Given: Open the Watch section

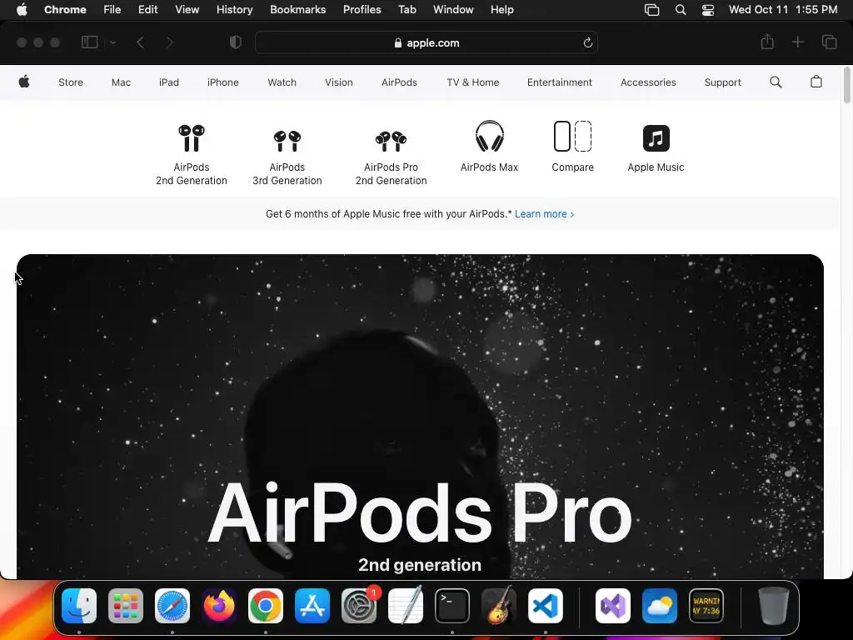Looking at the screenshot, I should point(282,82).
